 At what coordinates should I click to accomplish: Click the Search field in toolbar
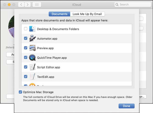(133, 4)
